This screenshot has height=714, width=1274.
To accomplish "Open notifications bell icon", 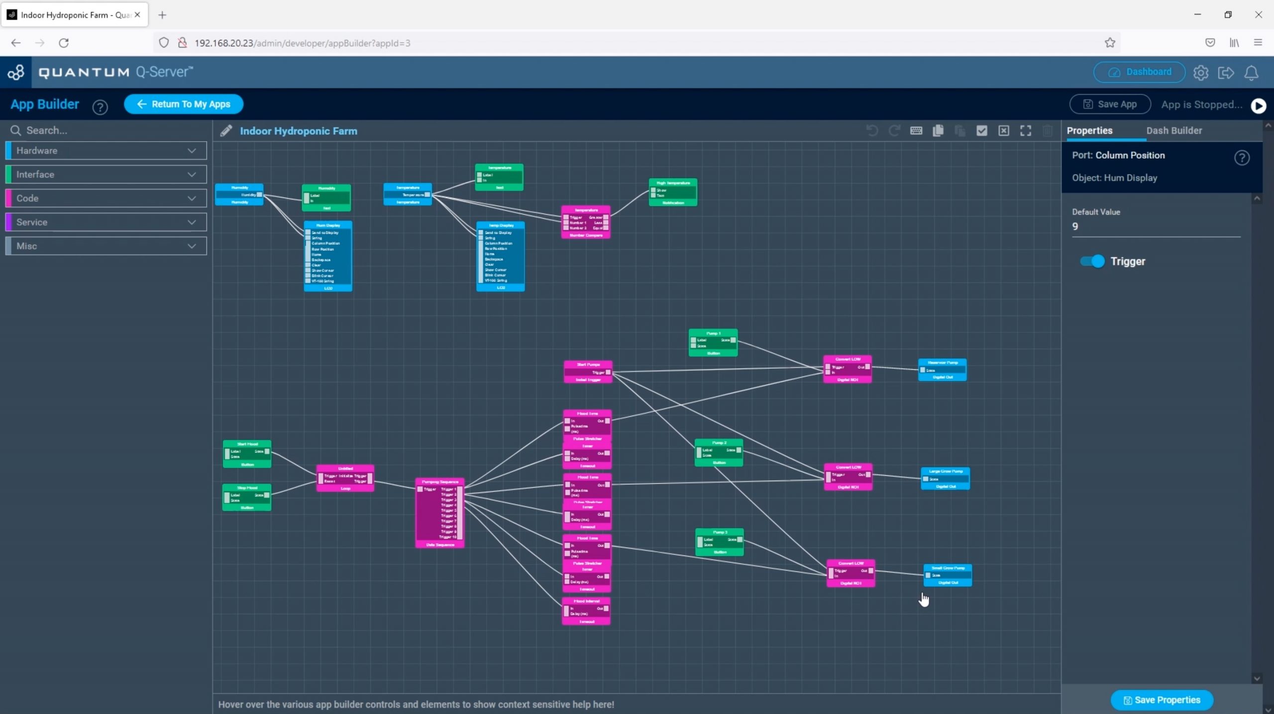I will click(1252, 73).
